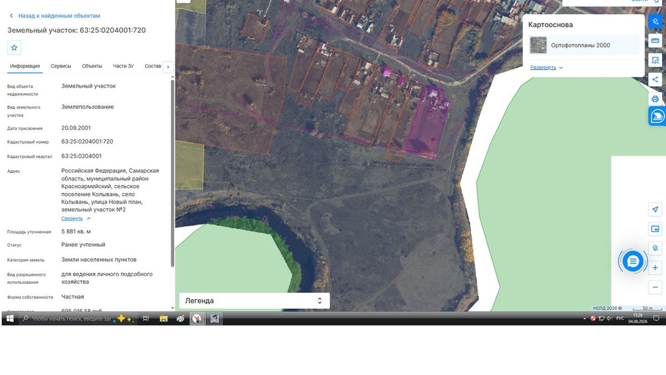Click the date value 20.09.2001
Viewport: 666px width, 375px height.
76,128
